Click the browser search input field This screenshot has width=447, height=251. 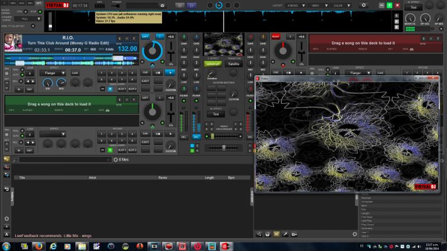point(65,160)
